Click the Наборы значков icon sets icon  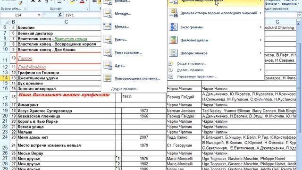tap(173, 53)
